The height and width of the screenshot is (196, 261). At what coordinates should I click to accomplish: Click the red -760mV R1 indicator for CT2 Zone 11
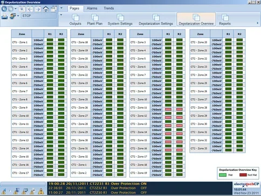pos(168,110)
